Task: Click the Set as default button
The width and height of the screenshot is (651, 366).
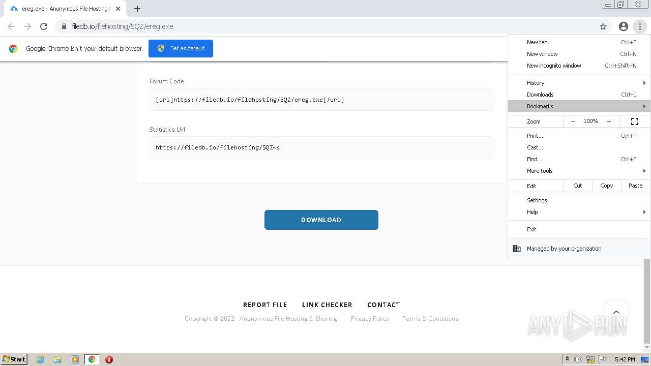Action: tap(181, 48)
